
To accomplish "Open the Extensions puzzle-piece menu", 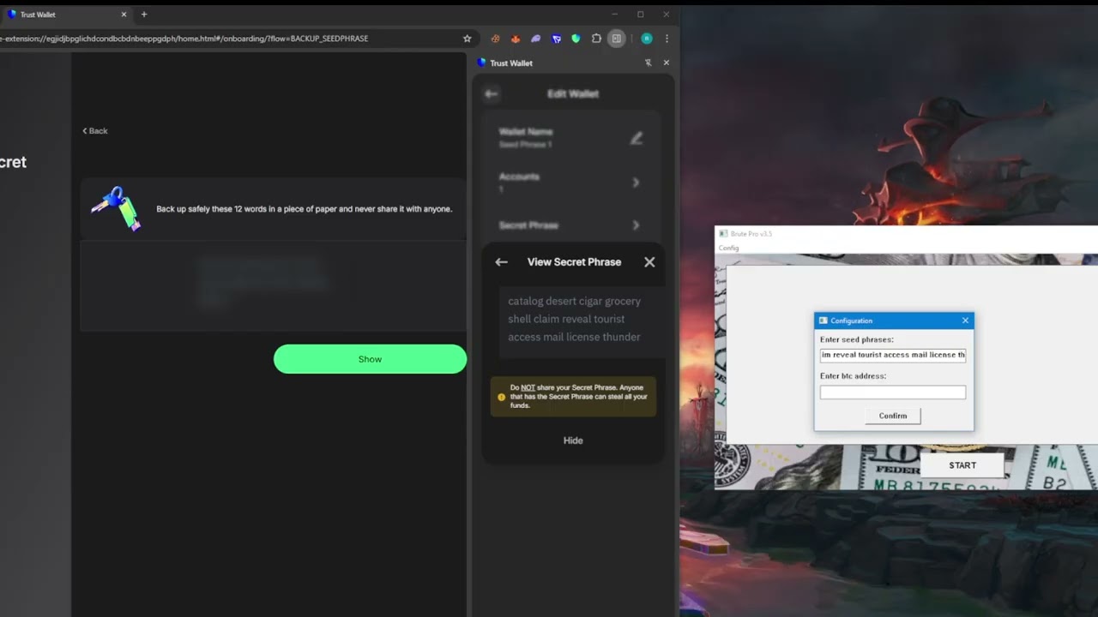I will (x=596, y=39).
